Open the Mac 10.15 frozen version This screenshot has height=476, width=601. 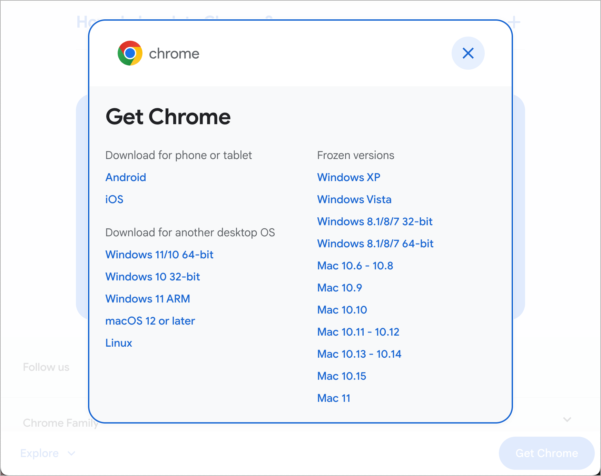[x=342, y=376]
